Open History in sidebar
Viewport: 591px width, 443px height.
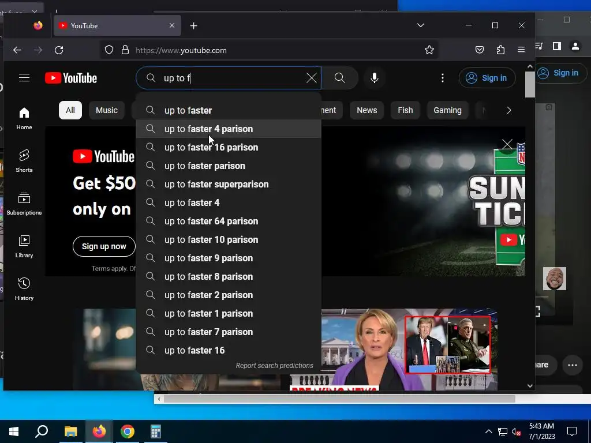click(x=24, y=288)
